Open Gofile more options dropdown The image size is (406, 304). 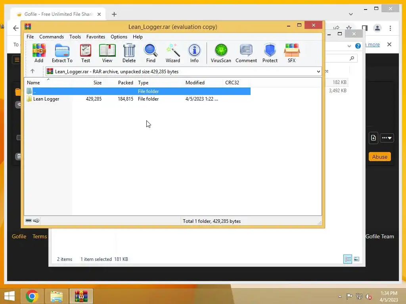[x=387, y=138]
